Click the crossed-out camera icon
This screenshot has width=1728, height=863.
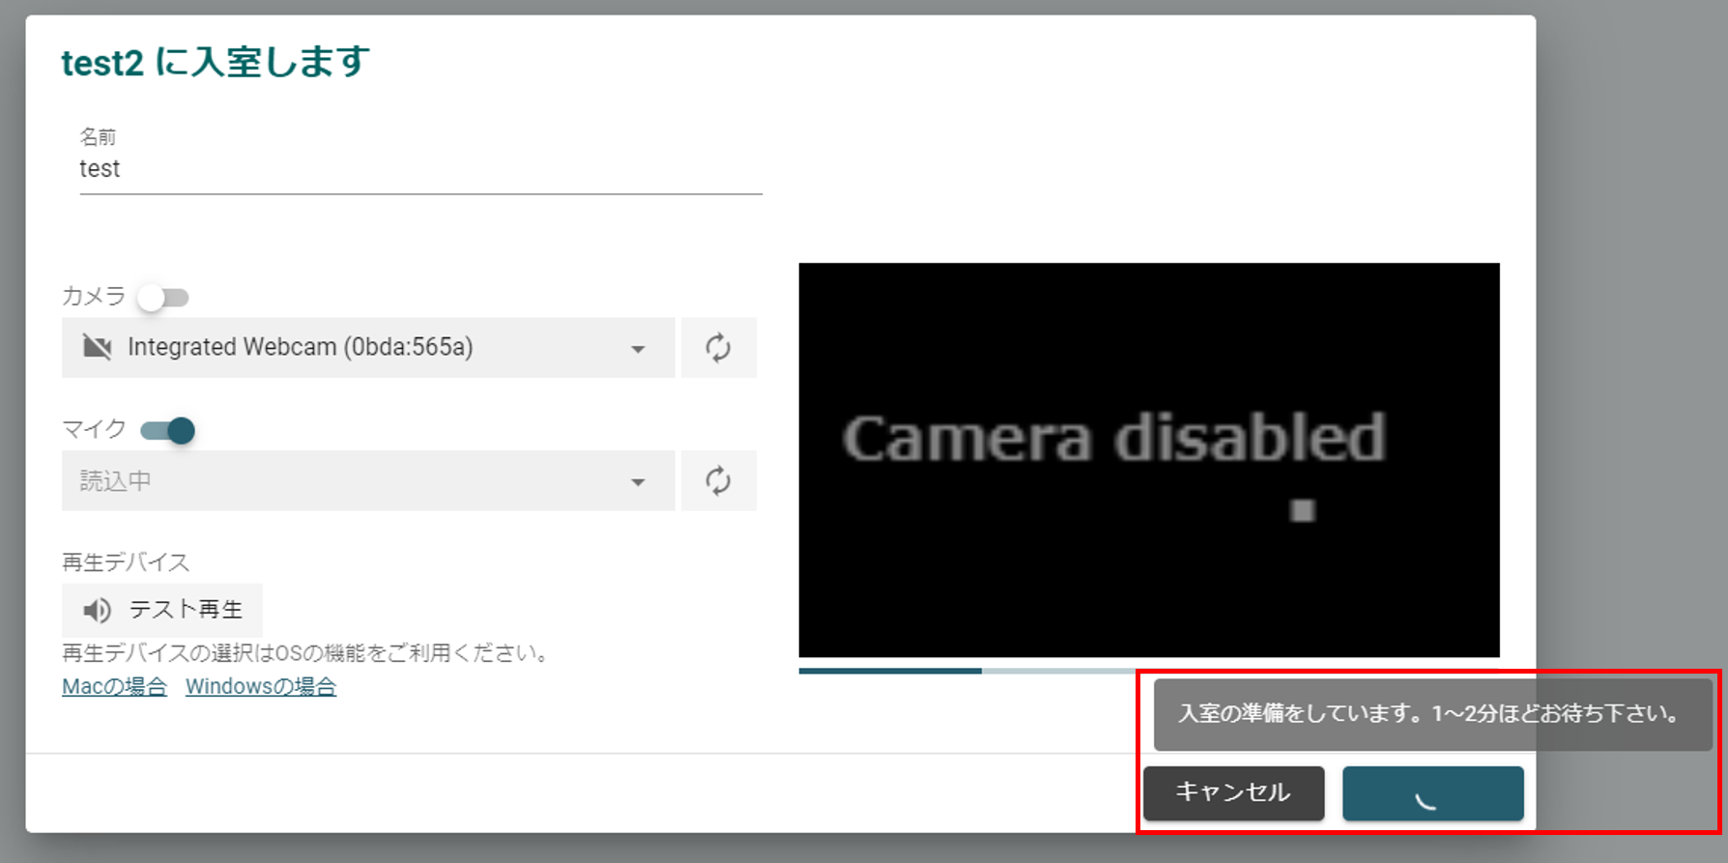pyautogui.click(x=97, y=347)
